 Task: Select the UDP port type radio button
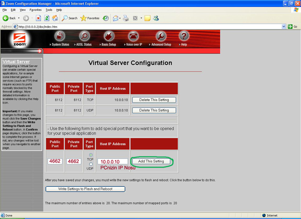(91, 164)
